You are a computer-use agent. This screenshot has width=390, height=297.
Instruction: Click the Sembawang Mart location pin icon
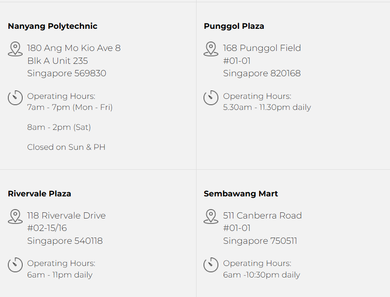[x=211, y=216]
